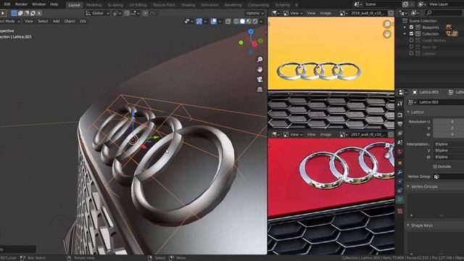Open the Lattice object data tab
Viewport: 464px width, 261px height.
click(400, 200)
